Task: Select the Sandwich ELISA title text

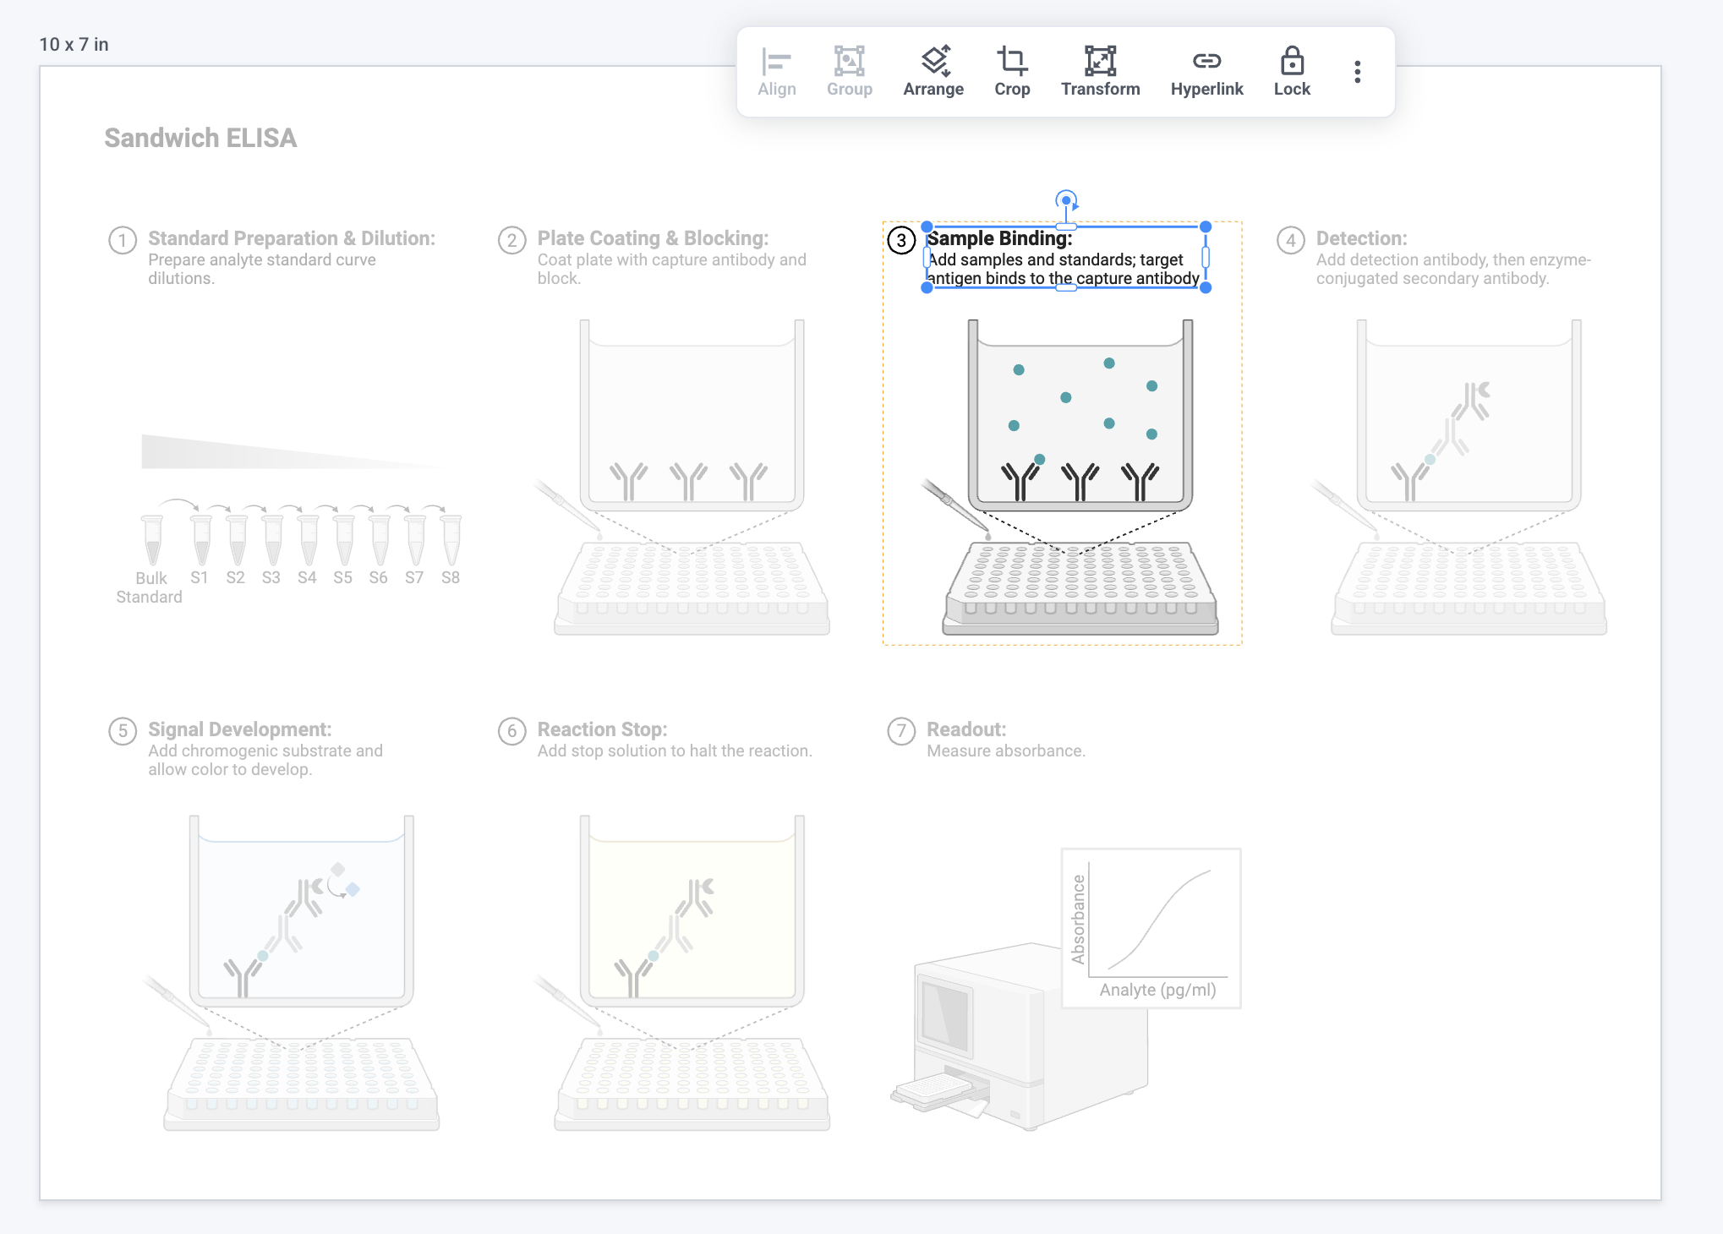Action: click(200, 138)
